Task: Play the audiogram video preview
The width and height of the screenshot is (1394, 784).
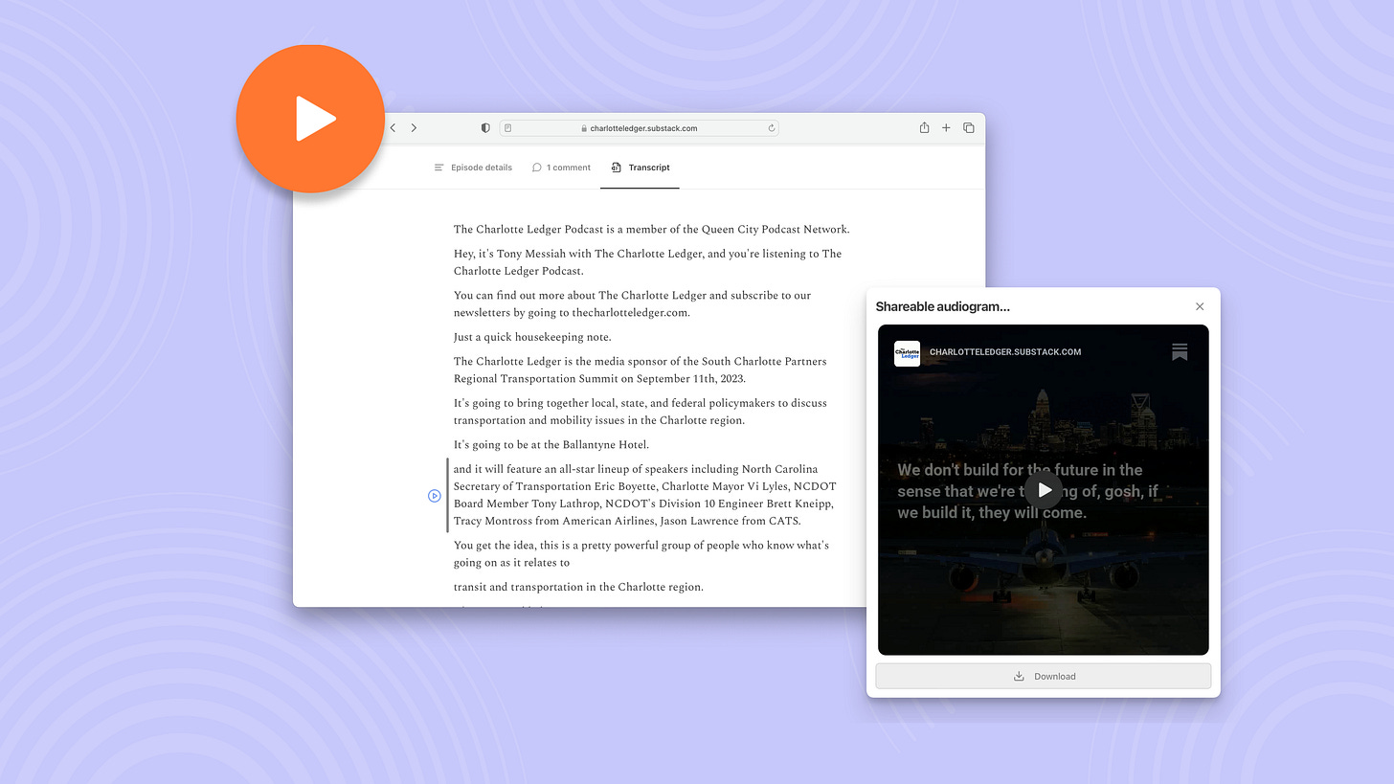Action: (1043, 489)
